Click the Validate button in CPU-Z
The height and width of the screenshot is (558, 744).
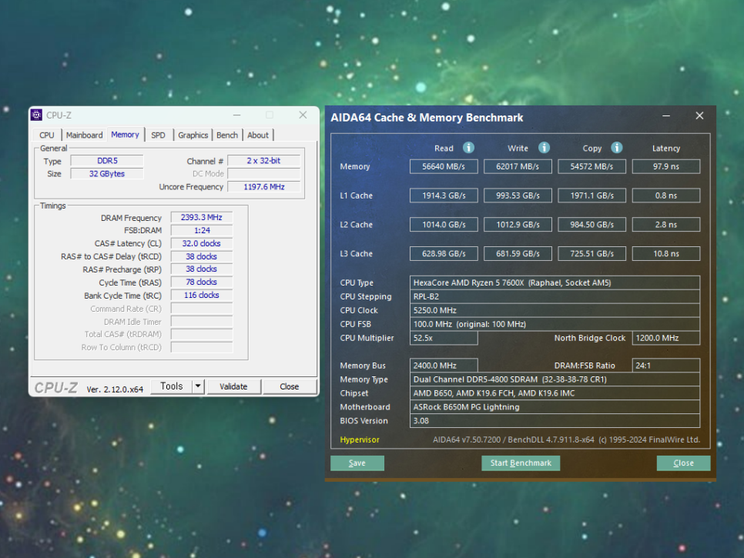tap(233, 387)
